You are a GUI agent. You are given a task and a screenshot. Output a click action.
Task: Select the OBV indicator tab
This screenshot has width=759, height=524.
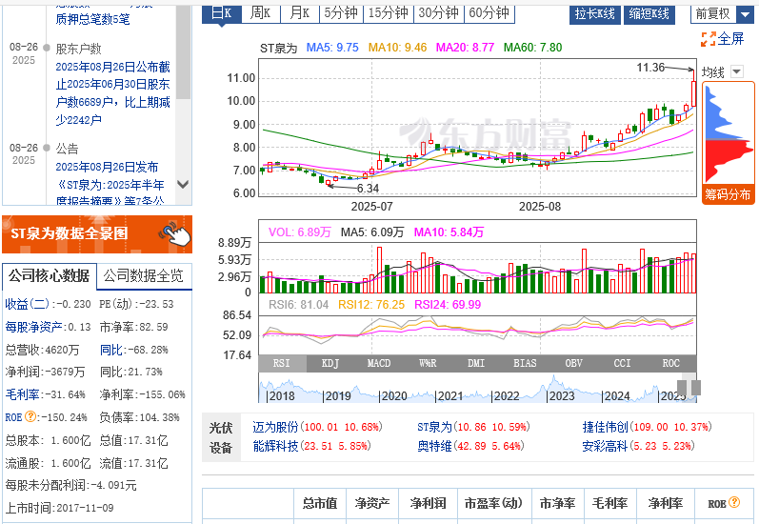tap(574, 363)
